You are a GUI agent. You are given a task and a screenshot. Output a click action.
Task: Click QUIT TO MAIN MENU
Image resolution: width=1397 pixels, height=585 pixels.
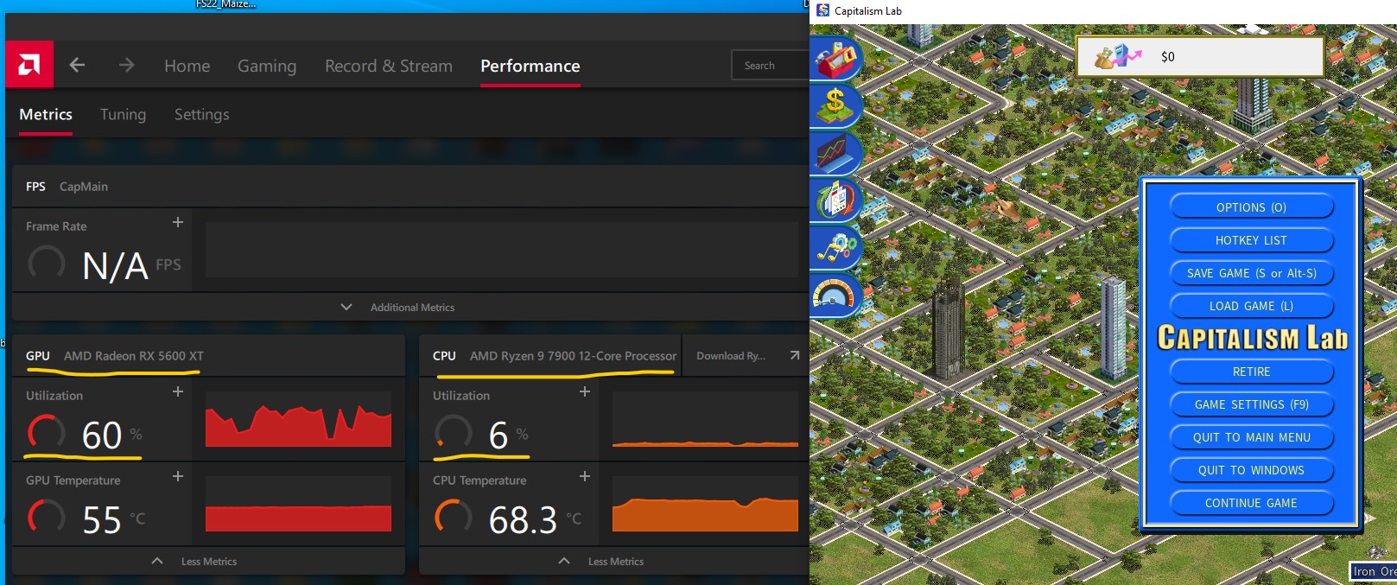pos(1251,437)
